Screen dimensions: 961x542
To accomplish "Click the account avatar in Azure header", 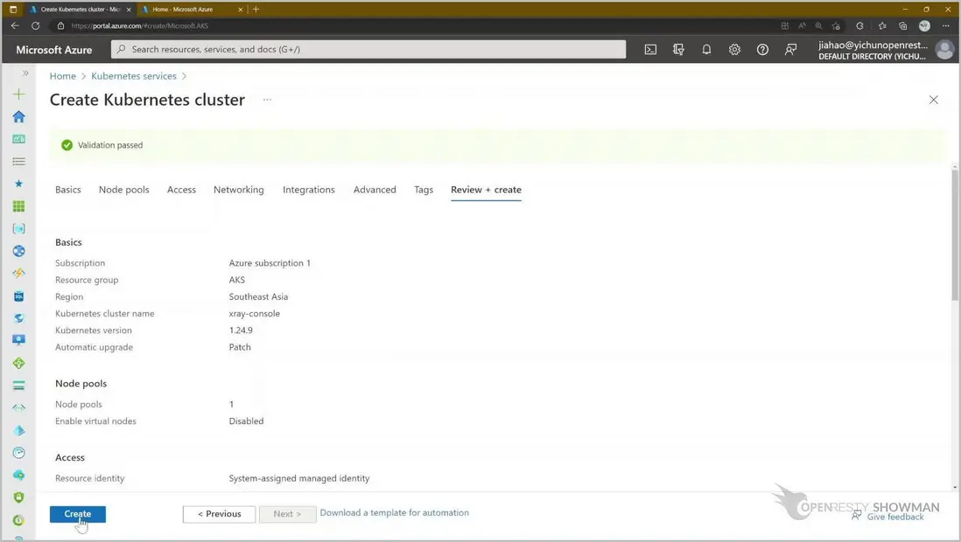I will coord(944,50).
